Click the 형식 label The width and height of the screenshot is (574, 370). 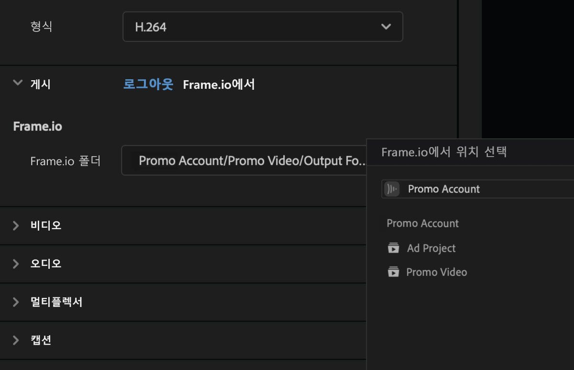pyautogui.click(x=41, y=27)
